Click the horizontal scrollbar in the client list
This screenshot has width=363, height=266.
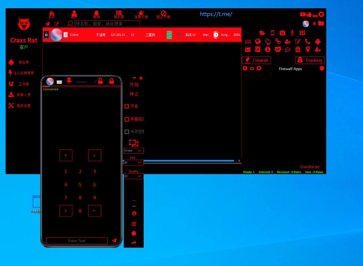pos(189,161)
